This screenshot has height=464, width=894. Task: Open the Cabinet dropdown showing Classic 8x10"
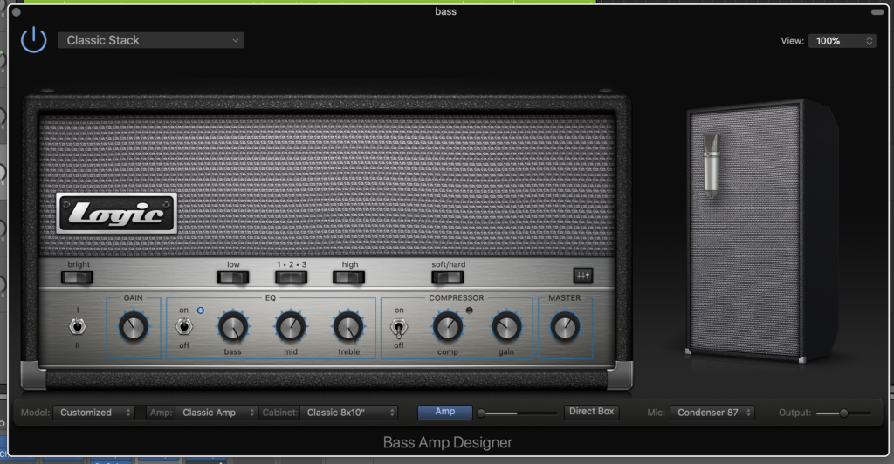click(349, 413)
